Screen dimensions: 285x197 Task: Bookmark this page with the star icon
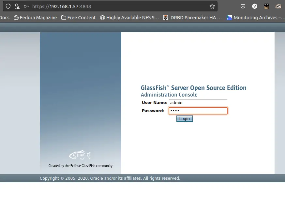coord(212,6)
